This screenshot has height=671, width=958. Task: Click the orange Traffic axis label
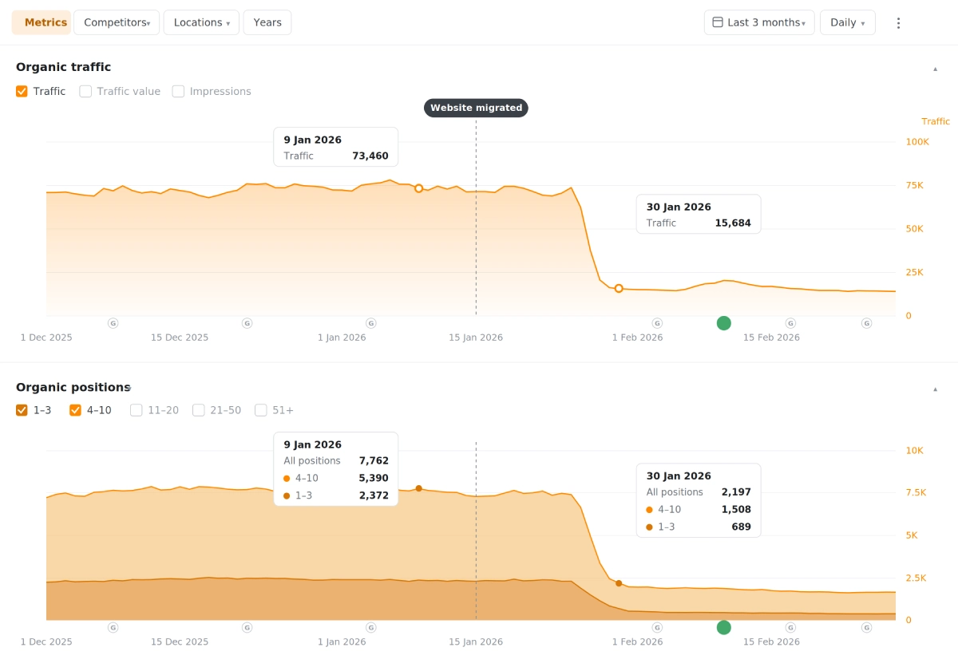(936, 121)
